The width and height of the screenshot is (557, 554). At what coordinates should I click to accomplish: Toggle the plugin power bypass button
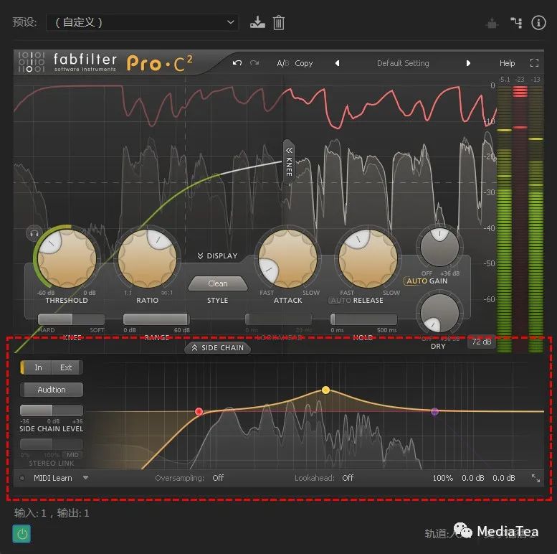click(x=22, y=534)
